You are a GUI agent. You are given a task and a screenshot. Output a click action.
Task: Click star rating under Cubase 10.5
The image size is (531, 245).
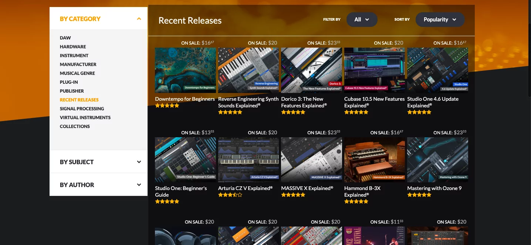tap(356, 112)
